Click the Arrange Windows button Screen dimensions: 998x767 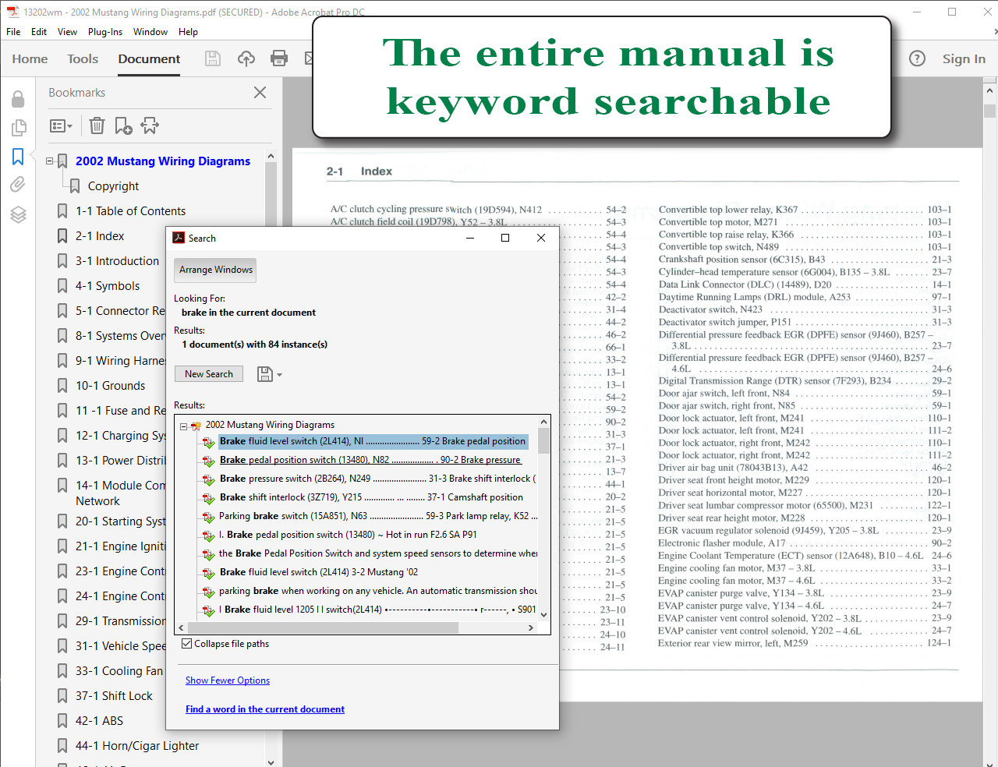click(x=216, y=270)
